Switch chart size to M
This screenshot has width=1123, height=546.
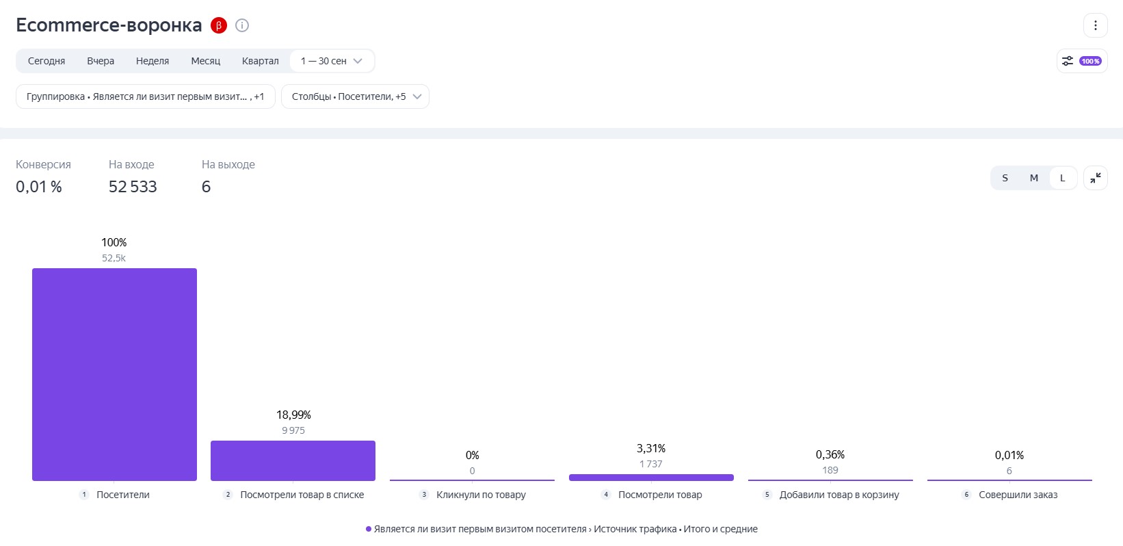click(1033, 178)
